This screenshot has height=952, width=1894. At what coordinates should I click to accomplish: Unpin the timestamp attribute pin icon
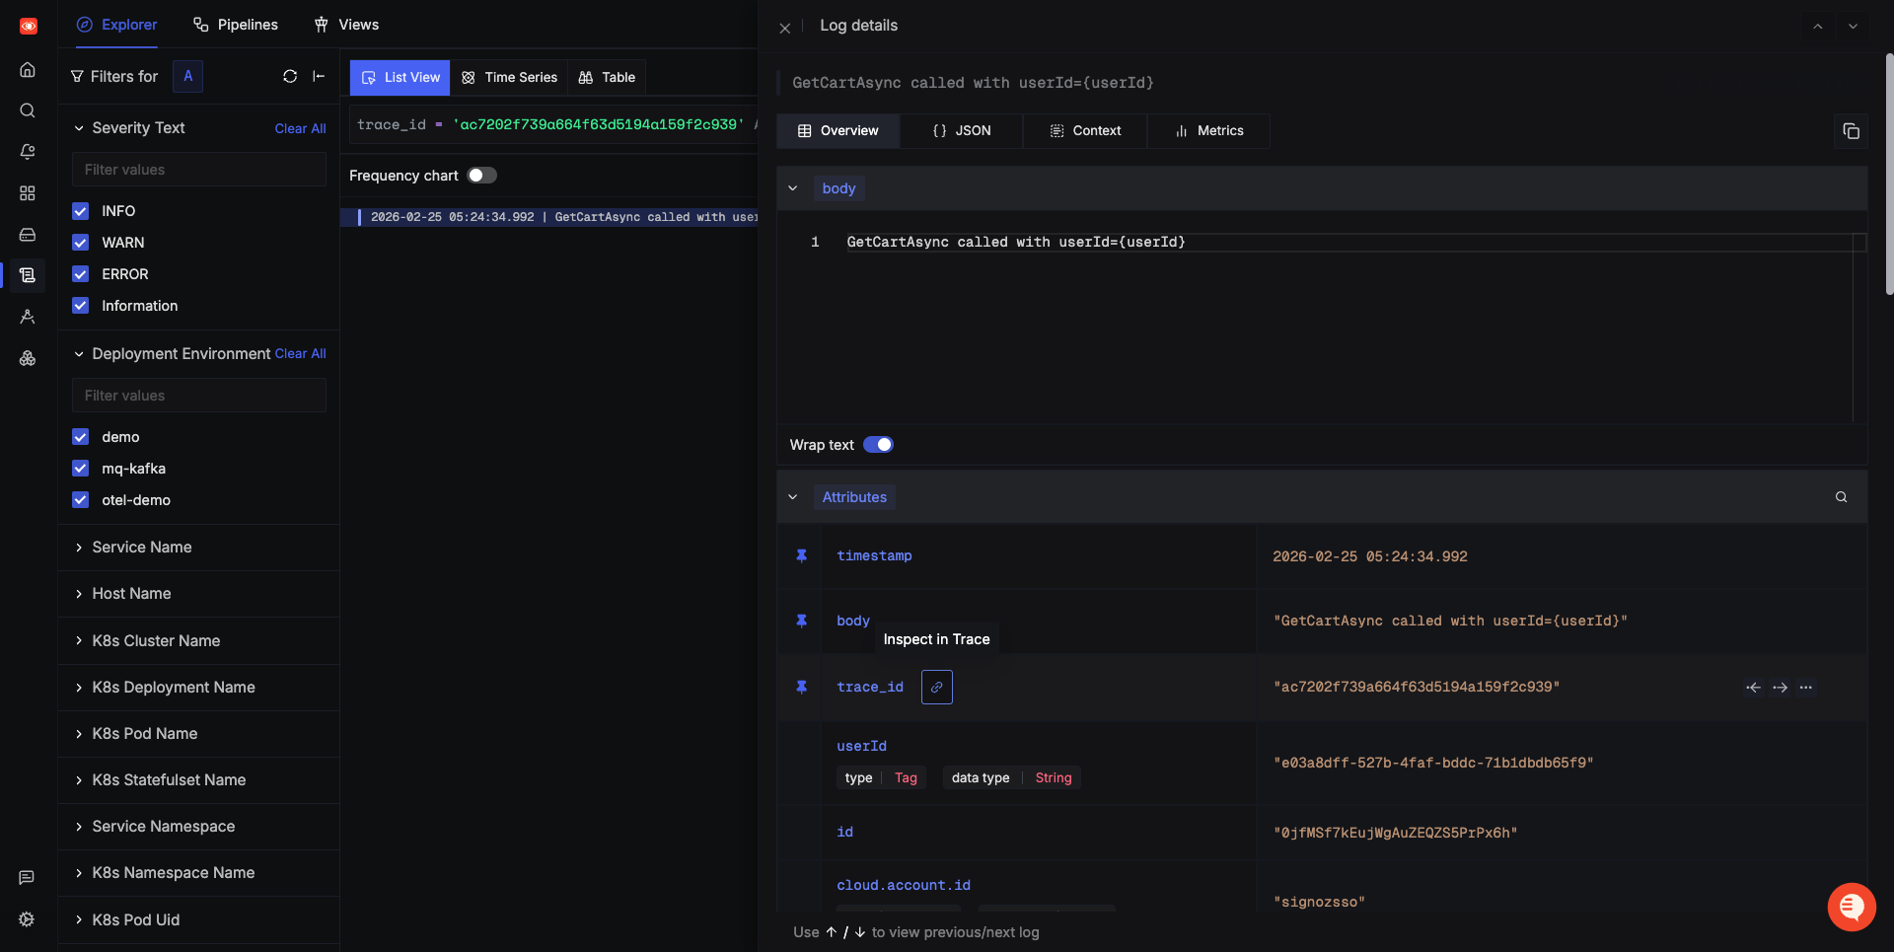(802, 556)
